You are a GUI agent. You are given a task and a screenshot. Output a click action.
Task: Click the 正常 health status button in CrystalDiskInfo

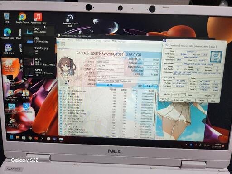coord(110,85)
